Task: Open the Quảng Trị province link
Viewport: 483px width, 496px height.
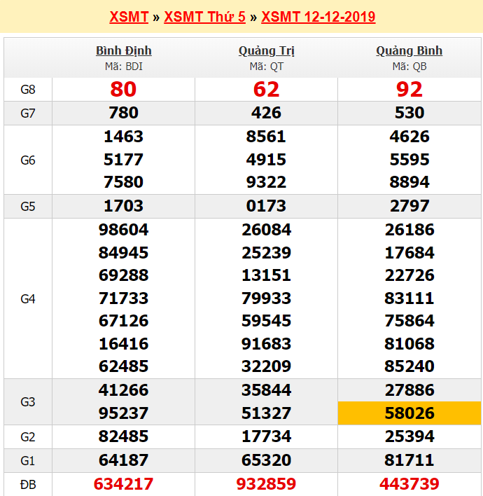Action: pos(267,50)
